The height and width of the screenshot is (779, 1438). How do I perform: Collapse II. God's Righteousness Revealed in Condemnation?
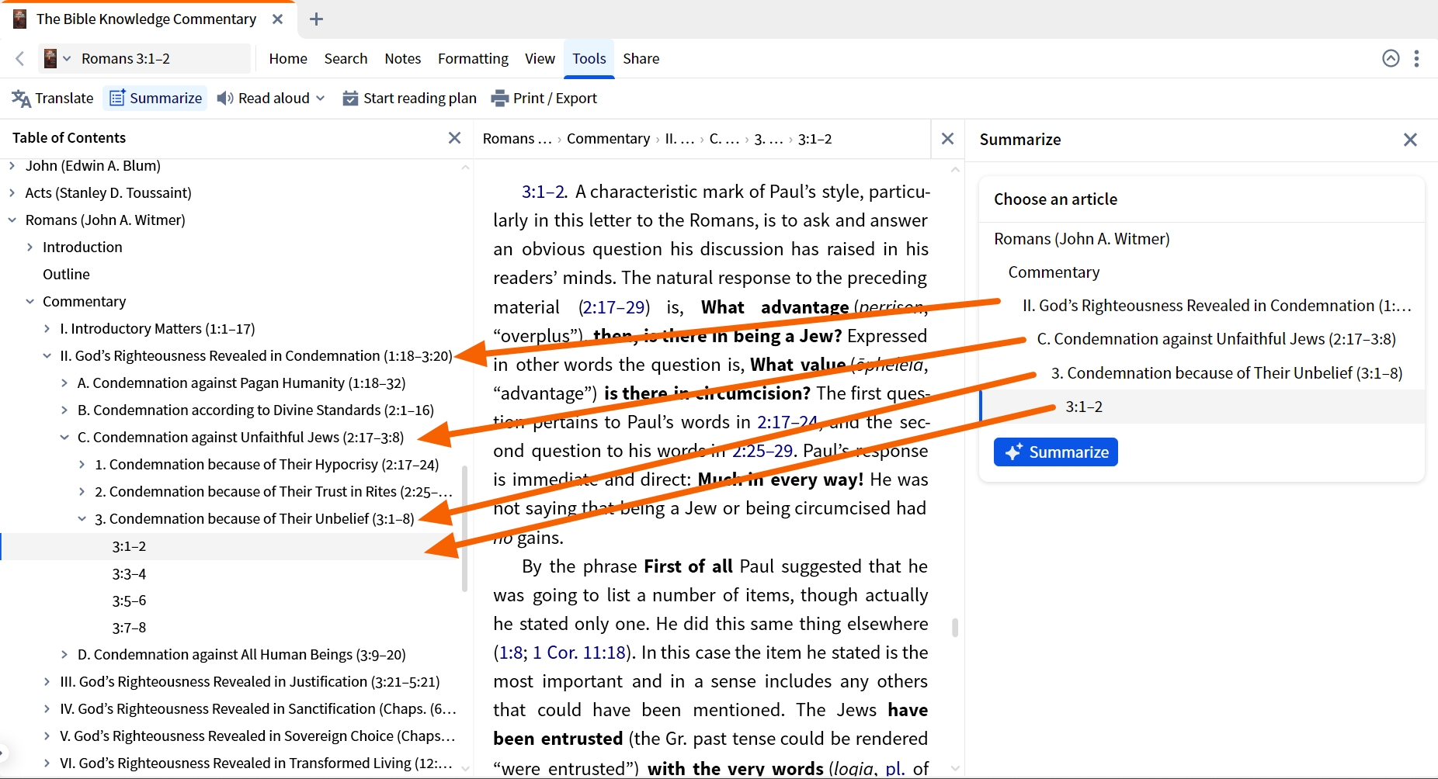click(47, 355)
